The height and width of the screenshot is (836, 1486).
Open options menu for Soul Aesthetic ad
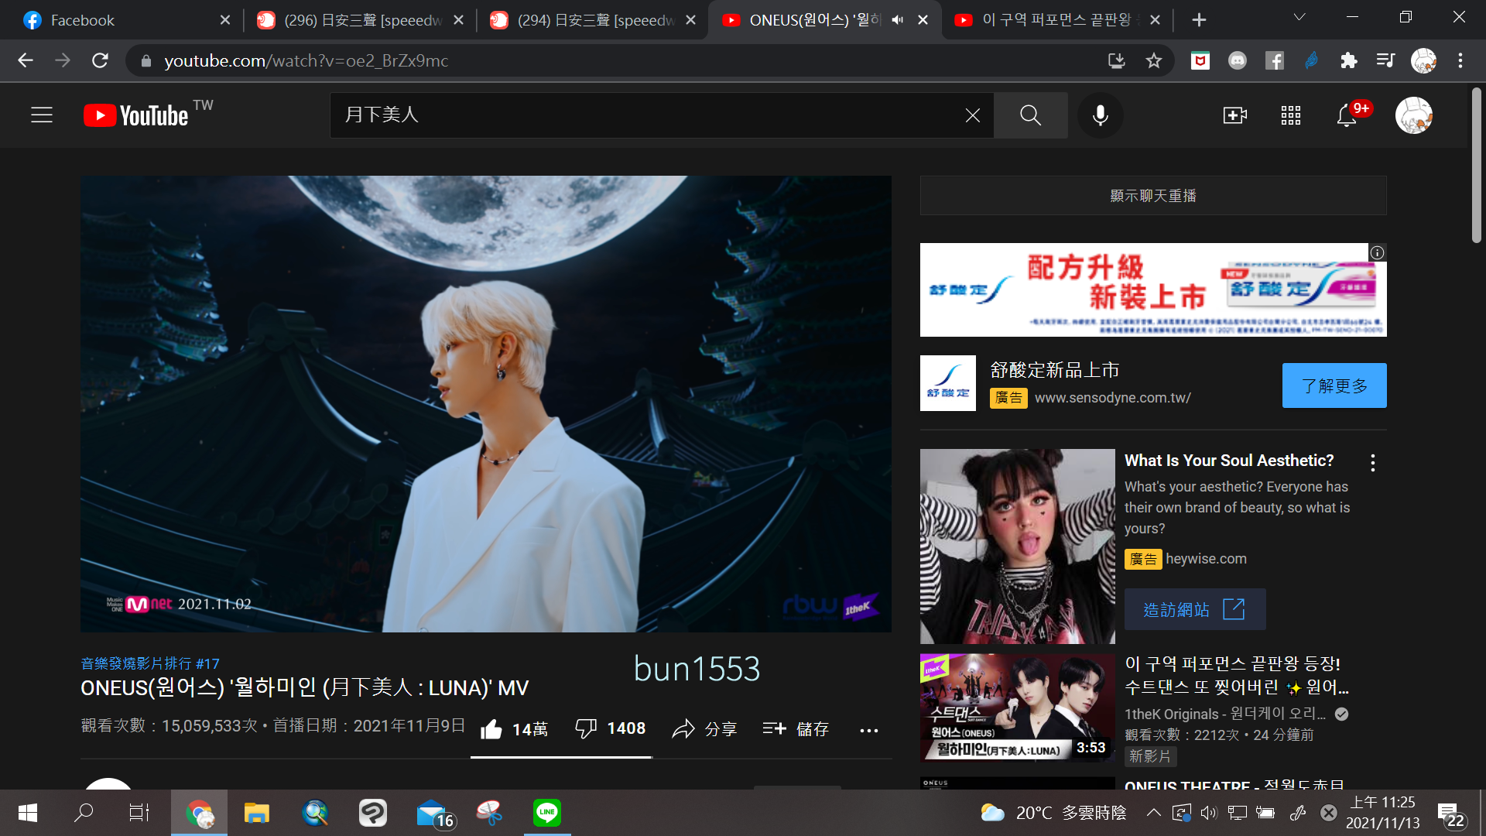pyautogui.click(x=1373, y=463)
